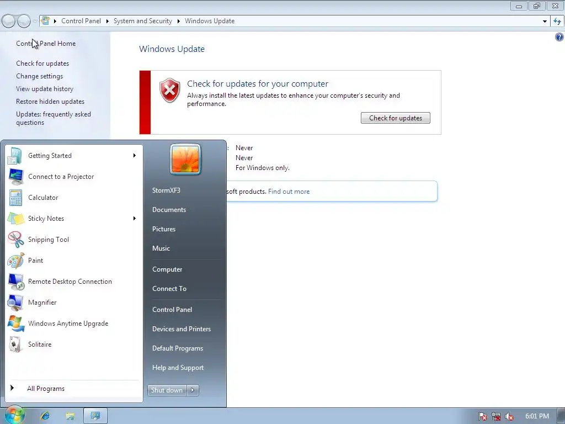Open the Magnifier icon
Image resolution: width=565 pixels, height=424 pixels.
tap(15, 302)
